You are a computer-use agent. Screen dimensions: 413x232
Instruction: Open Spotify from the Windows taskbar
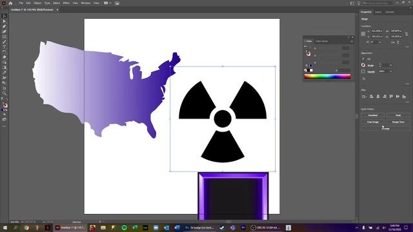[x=124, y=227]
